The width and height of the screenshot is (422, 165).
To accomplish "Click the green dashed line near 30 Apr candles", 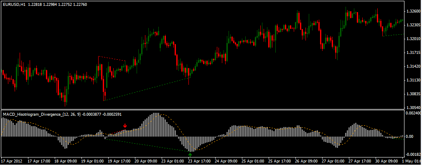I will (394, 35).
